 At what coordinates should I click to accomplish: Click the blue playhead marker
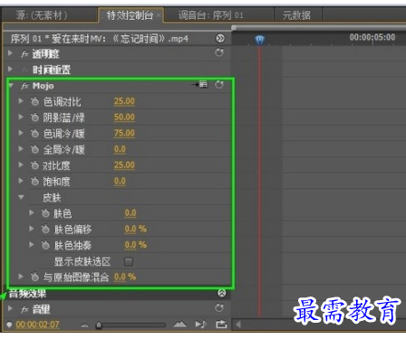(x=260, y=40)
